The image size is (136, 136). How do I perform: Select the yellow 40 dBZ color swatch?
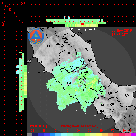click(x=99, y=135)
